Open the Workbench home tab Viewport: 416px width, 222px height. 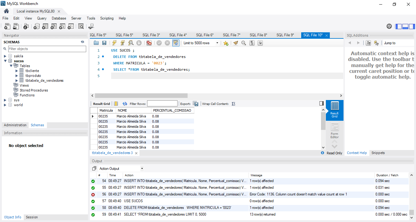[x=6, y=11]
